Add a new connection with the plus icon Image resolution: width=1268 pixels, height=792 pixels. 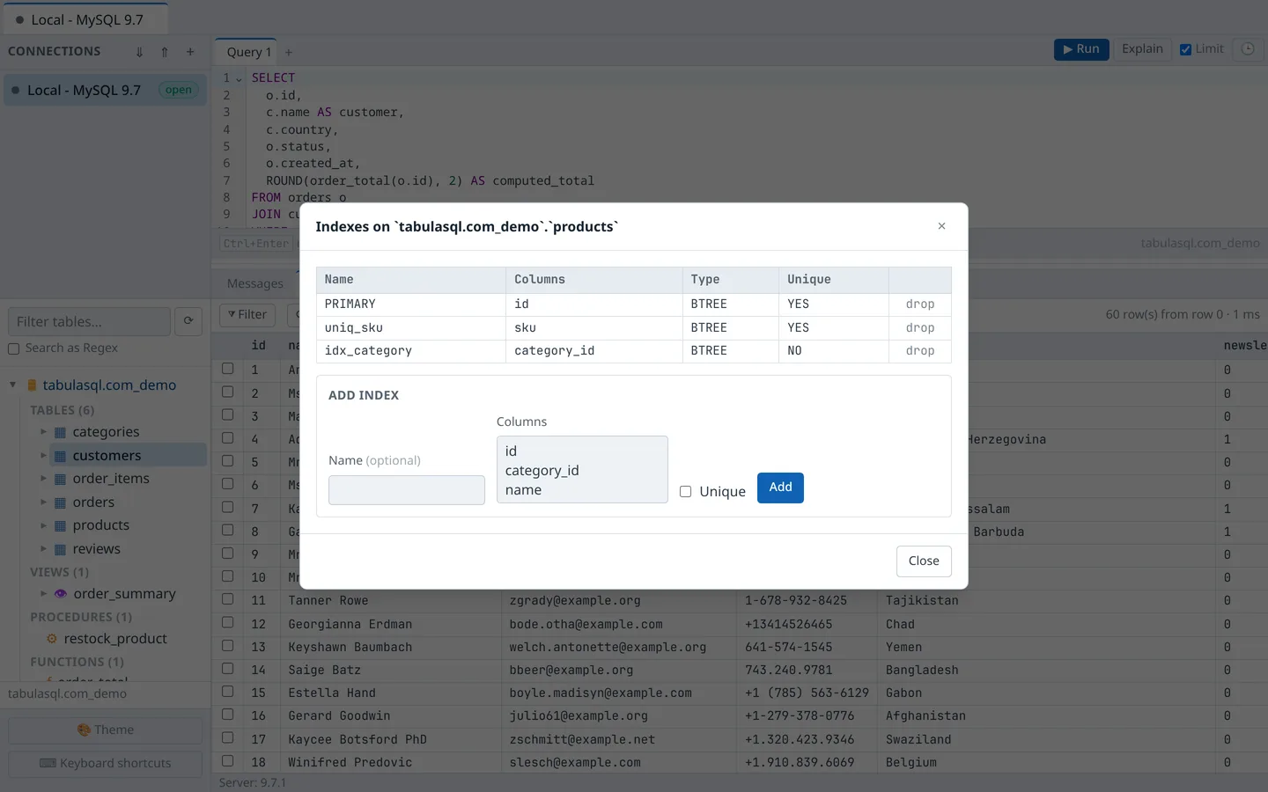pyautogui.click(x=190, y=52)
